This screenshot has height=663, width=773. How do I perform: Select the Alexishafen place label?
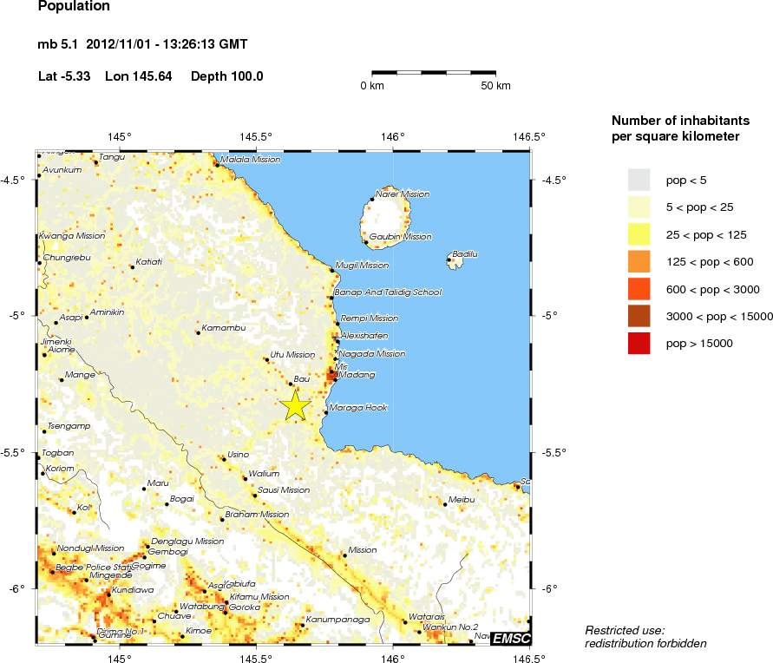pos(364,336)
